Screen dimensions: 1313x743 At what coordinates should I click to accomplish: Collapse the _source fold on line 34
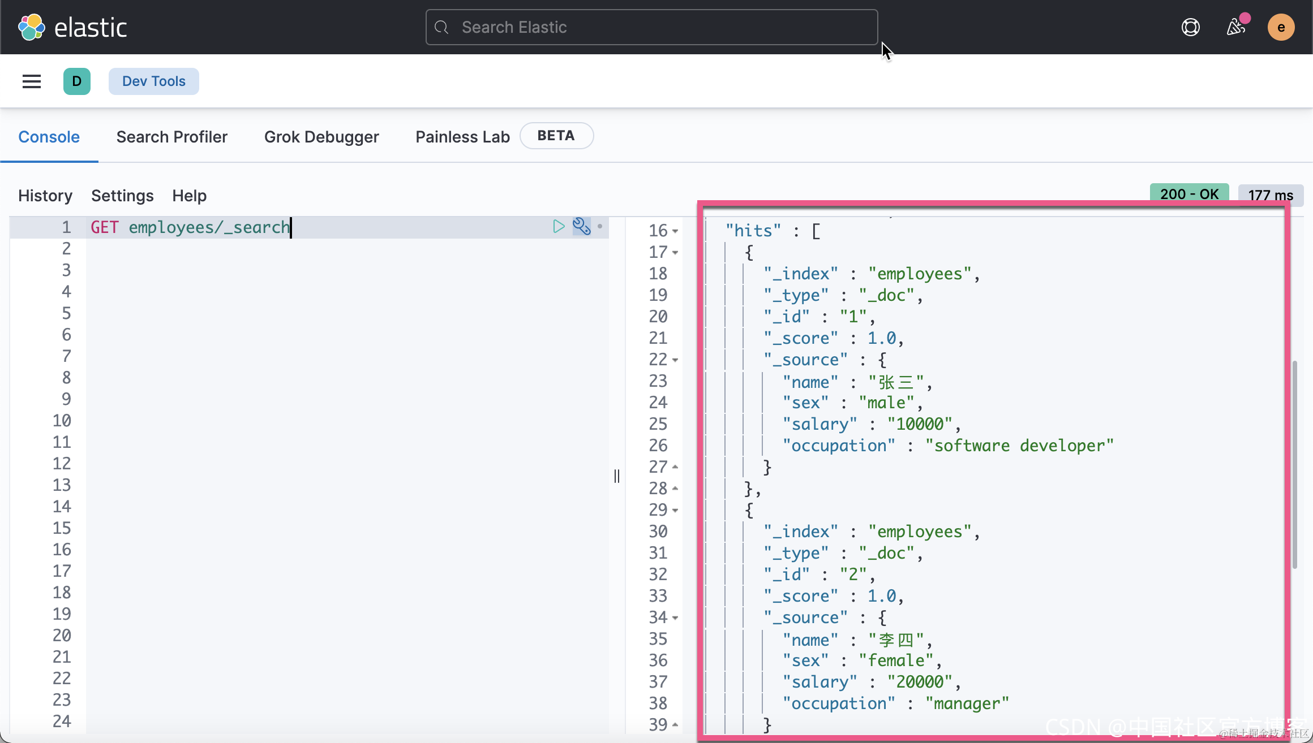(675, 618)
